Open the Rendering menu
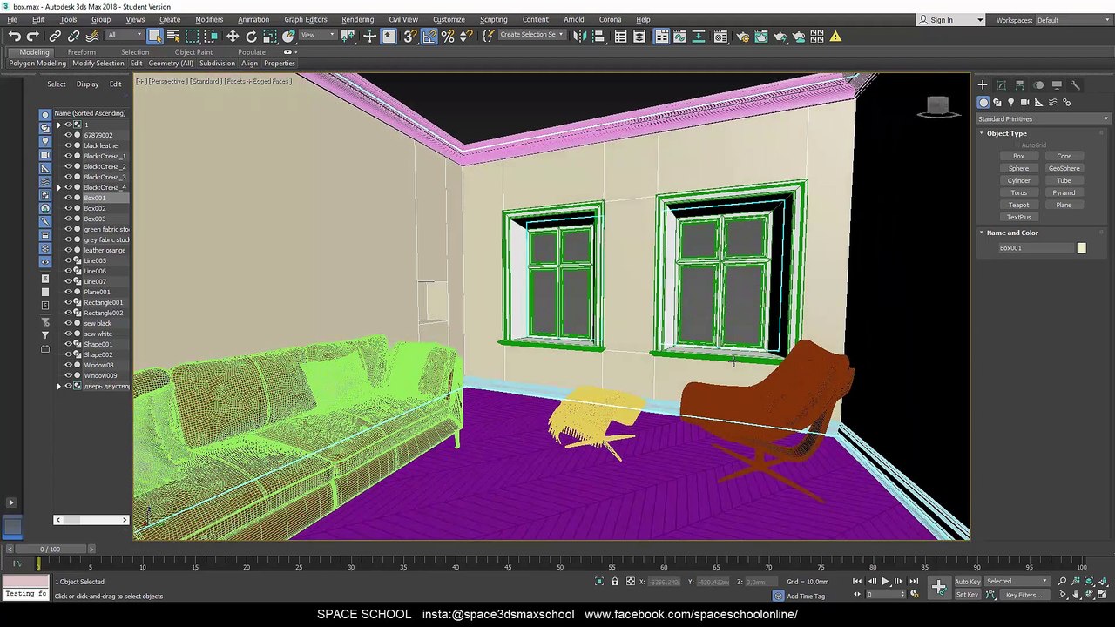Viewport: 1115px width, 627px height. pos(357,19)
